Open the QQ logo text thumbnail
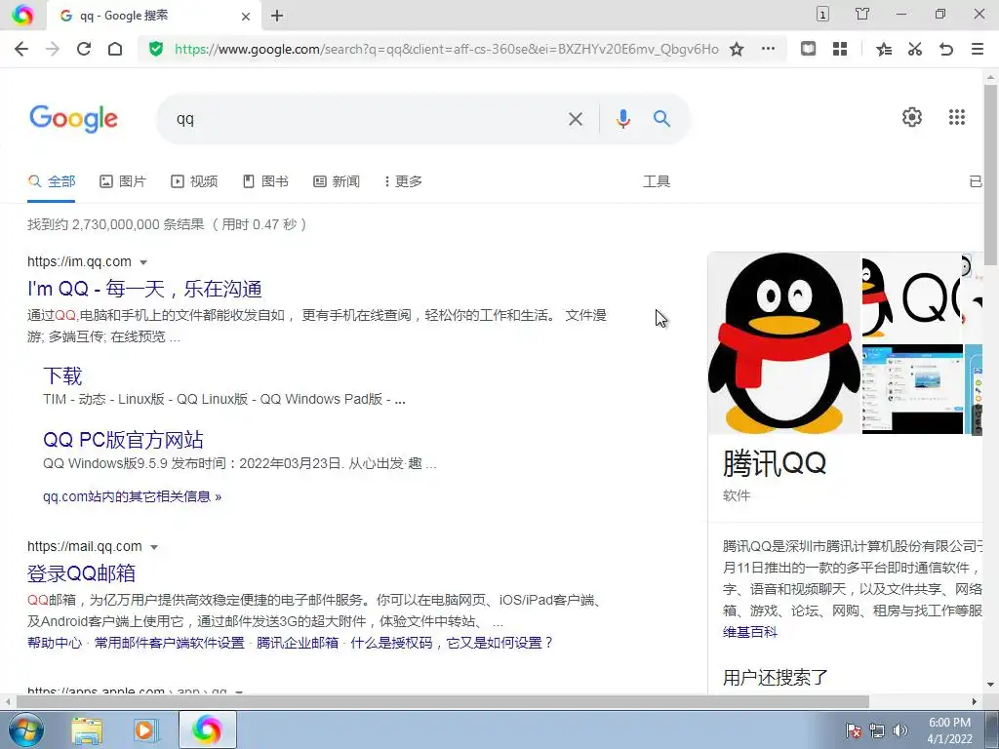999x749 pixels. coord(912,296)
